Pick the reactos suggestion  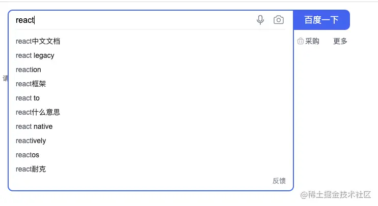point(27,155)
